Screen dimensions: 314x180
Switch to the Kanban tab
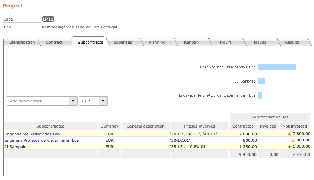coord(191,42)
